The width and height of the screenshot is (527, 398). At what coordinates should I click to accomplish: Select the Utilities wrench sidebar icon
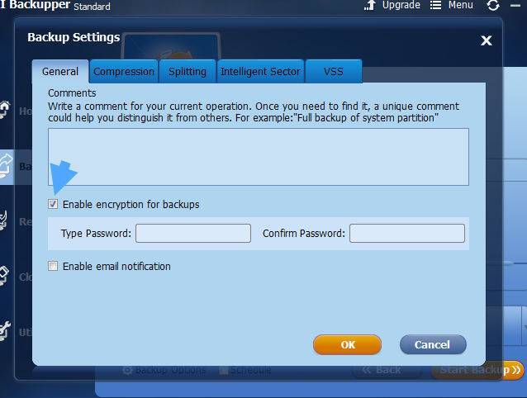[x=5, y=331]
